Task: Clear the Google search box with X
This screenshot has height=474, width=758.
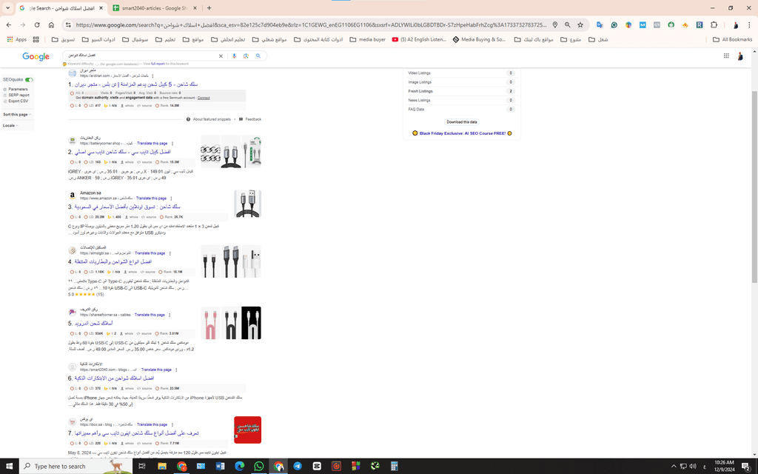Action: pos(221,56)
